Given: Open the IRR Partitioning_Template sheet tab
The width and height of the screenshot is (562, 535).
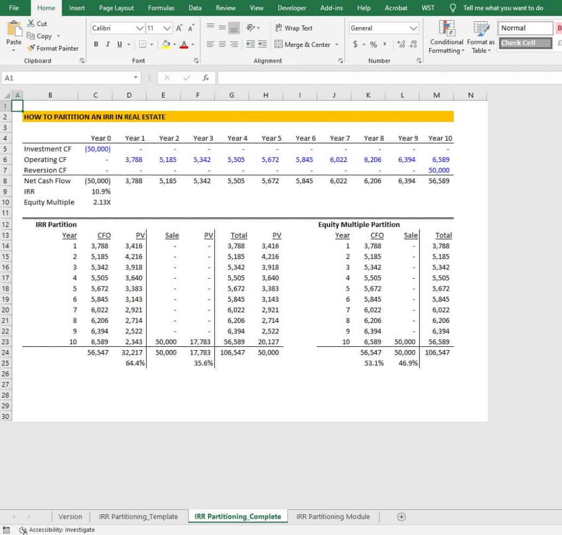Looking at the screenshot, I should pos(138,516).
